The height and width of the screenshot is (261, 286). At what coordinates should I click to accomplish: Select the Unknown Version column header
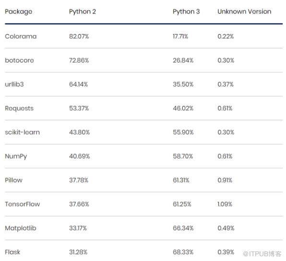click(244, 11)
